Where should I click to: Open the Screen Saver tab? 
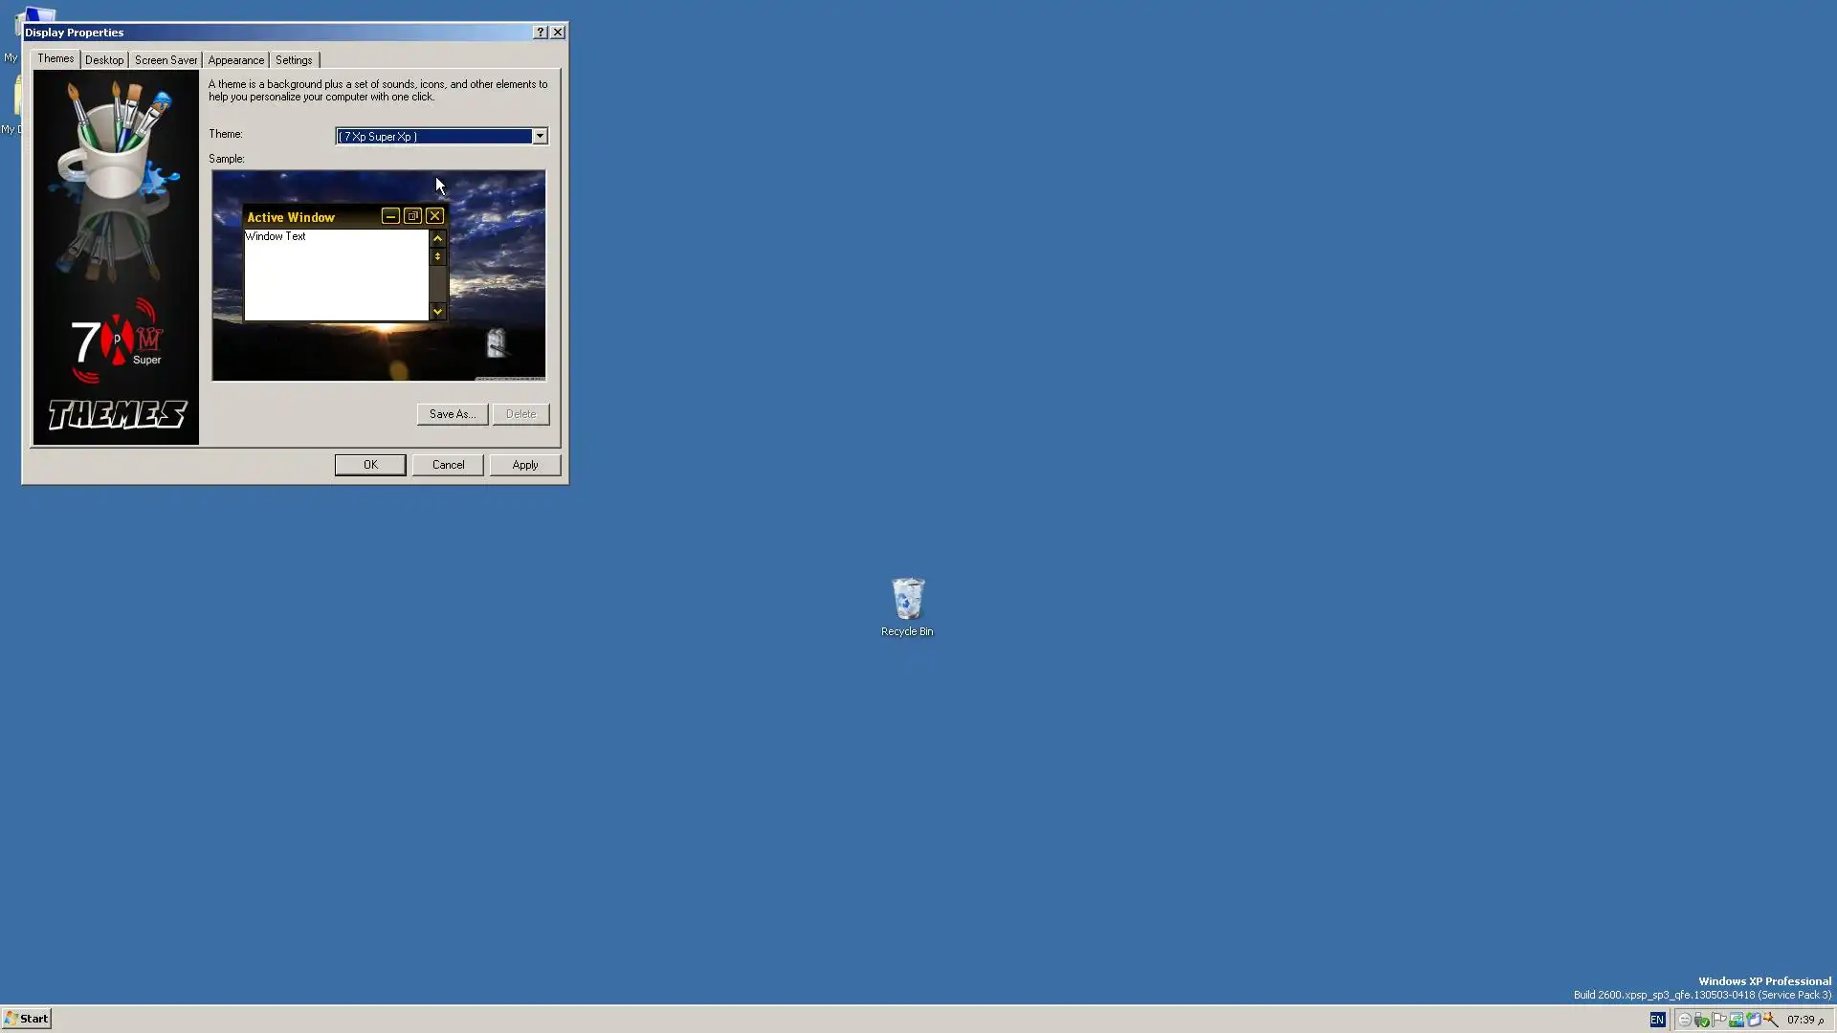click(166, 60)
